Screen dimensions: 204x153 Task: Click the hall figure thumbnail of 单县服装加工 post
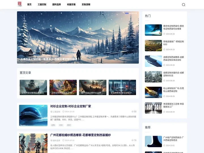click(153, 108)
